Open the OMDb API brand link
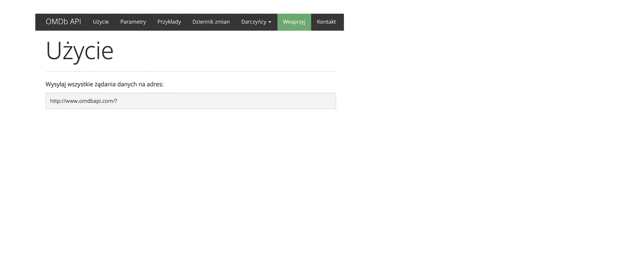 point(63,22)
